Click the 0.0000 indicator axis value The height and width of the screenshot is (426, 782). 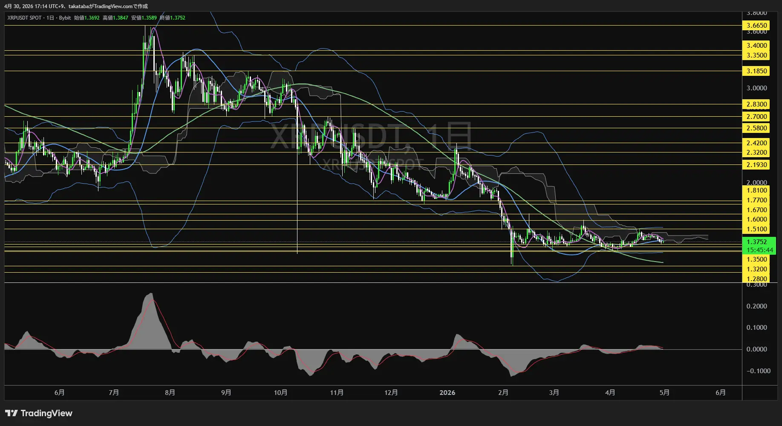pos(756,349)
